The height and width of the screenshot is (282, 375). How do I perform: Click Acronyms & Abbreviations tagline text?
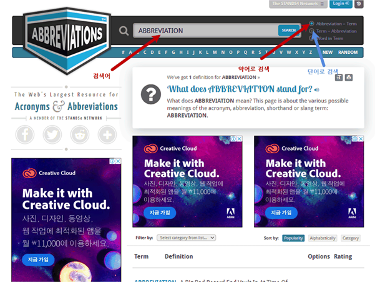[66, 107]
